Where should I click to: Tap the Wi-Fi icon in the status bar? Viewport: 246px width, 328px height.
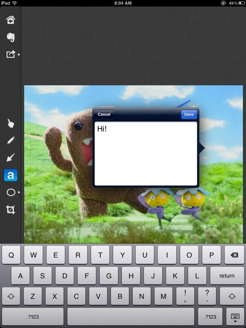click(x=14, y=3)
